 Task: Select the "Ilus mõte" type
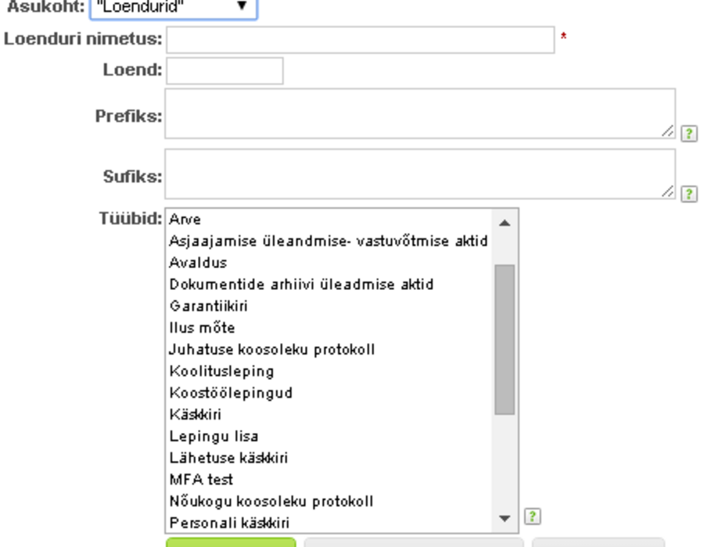(329, 327)
